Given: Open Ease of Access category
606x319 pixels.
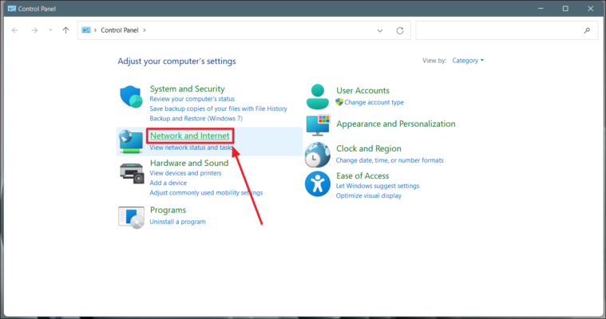Looking at the screenshot, I should point(362,176).
